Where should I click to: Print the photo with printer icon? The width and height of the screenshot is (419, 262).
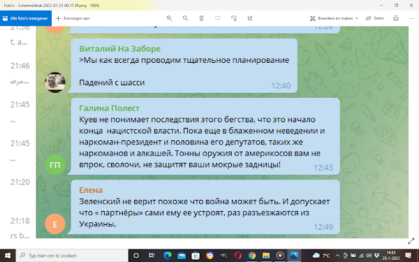[396, 18]
